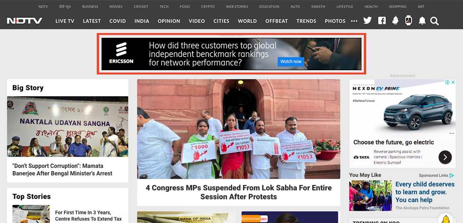Open the CRICKET link in top bar
Image resolution: width=463 pixels, height=223 pixels.
pos(141,7)
